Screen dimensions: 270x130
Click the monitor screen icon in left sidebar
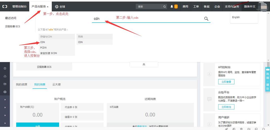5,84
